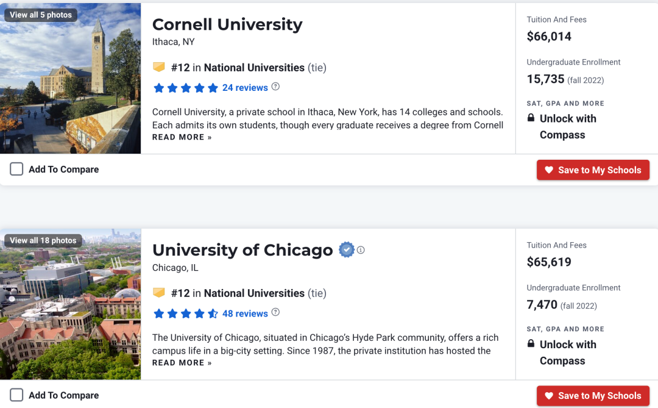The width and height of the screenshot is (658, 408).
Task: View all 5 photos of Cornell
Action: 41,15
